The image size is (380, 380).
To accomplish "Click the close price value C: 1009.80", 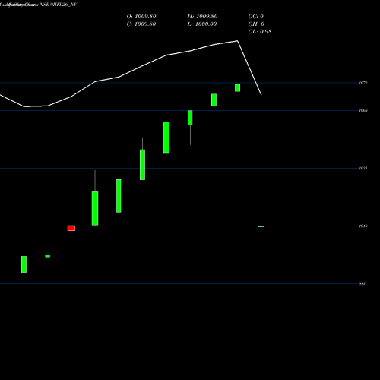I will 141,24.
